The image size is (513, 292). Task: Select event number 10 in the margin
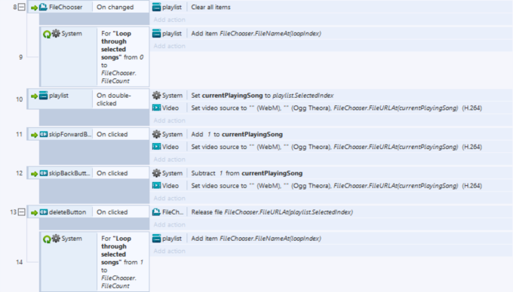click(x=20, y=99)
